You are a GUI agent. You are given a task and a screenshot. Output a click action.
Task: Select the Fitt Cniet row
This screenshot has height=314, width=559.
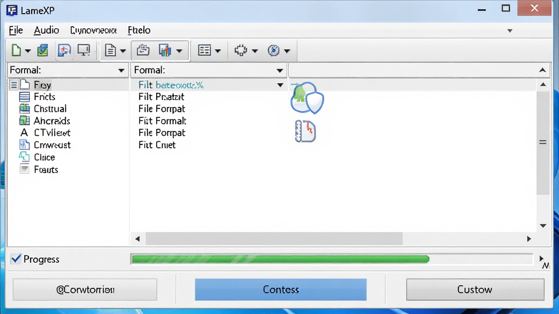click(157, 145)
